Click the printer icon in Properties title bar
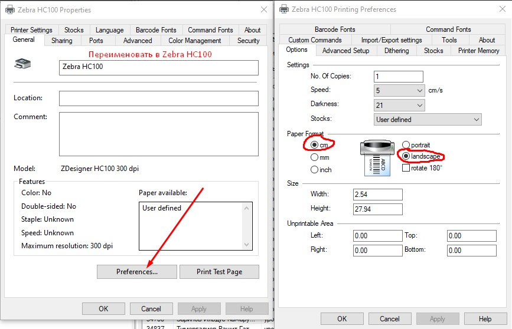The height and width of the screenshot is (329, 512). (10, 10)
